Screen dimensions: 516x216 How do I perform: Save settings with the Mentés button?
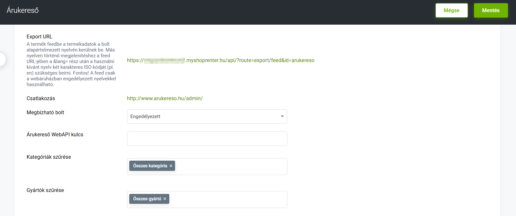[491, 10]
